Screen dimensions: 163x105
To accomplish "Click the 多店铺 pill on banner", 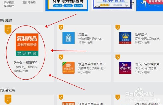I will point(68,6).
